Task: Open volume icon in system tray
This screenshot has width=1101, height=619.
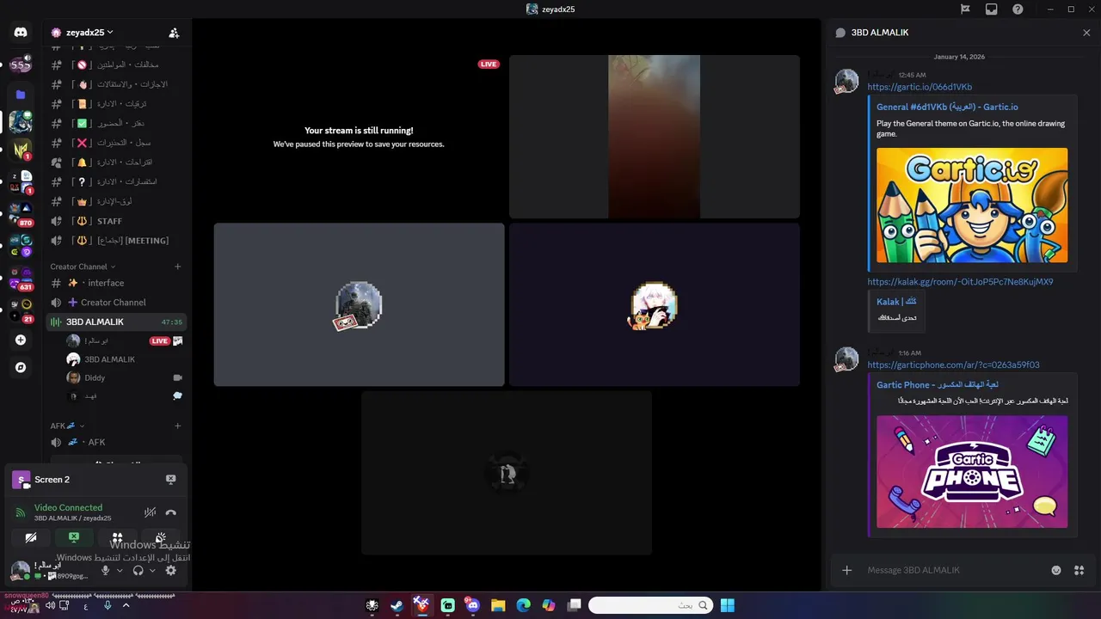Action: (50, 605)
